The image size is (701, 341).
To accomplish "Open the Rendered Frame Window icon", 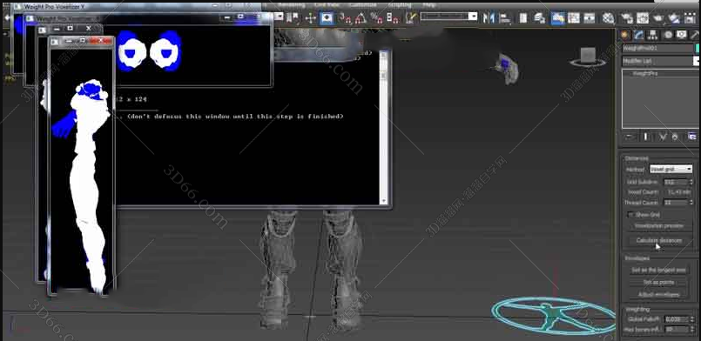I will pos(643,18).
